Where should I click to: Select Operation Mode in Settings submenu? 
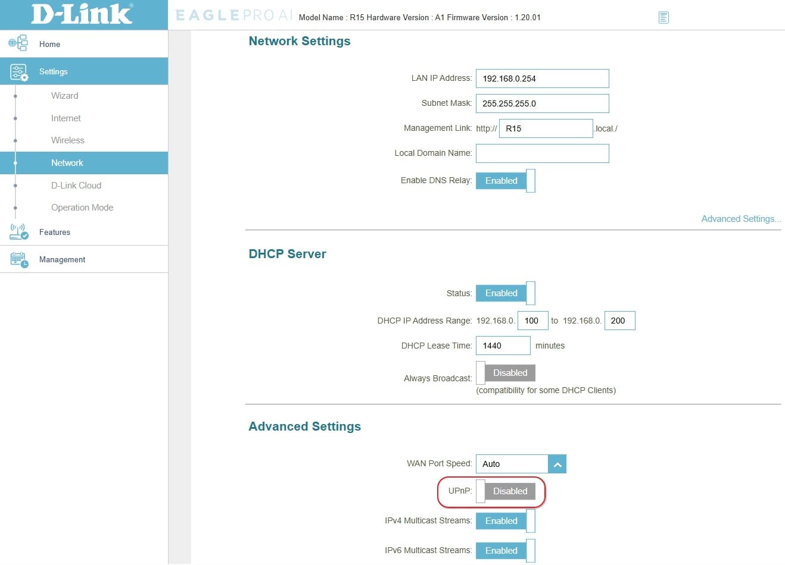[x=82, y=208]
